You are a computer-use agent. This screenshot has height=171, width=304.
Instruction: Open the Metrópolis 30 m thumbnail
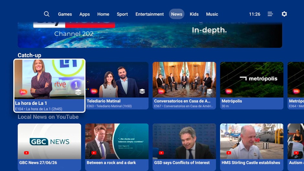(252, 80)
